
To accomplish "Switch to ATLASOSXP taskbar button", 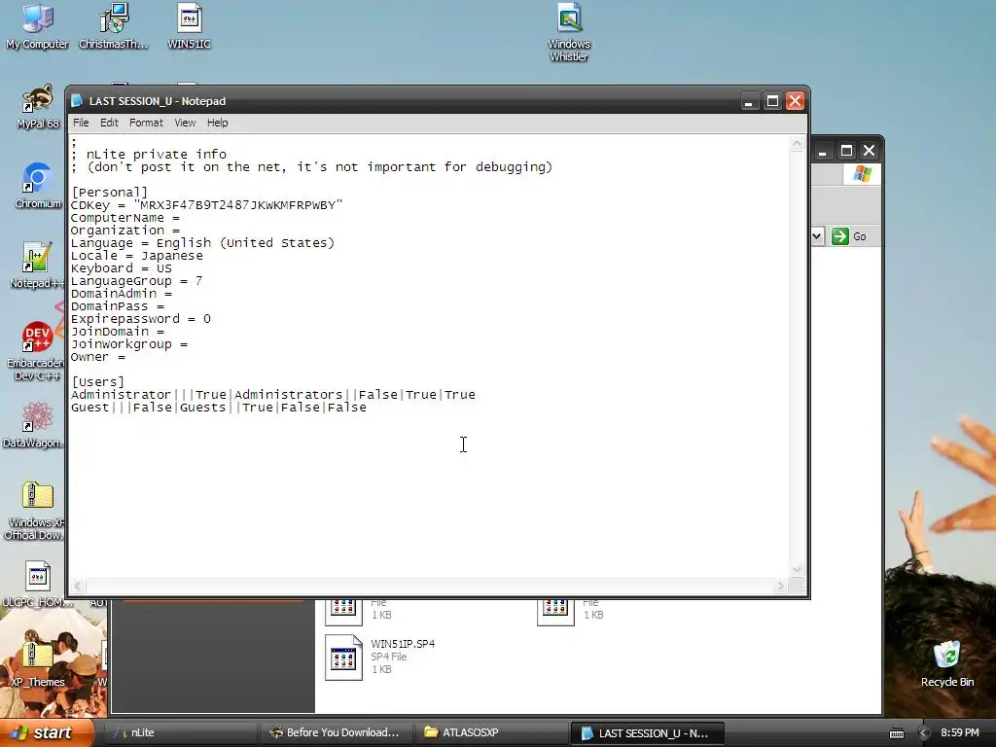I will tap(491, 732).
